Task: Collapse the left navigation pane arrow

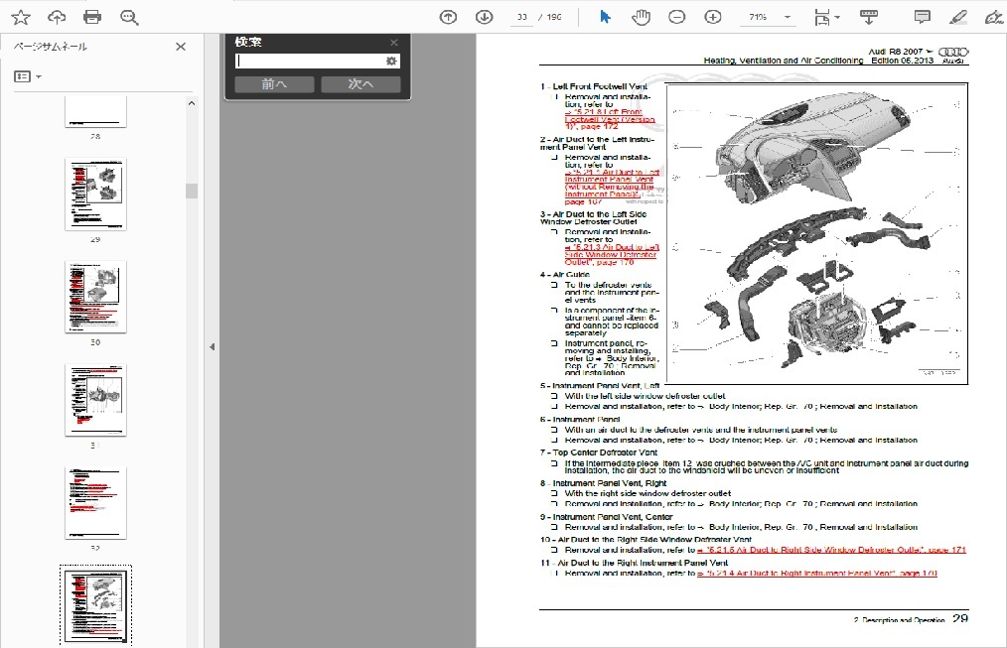Action: click(211, 346)
